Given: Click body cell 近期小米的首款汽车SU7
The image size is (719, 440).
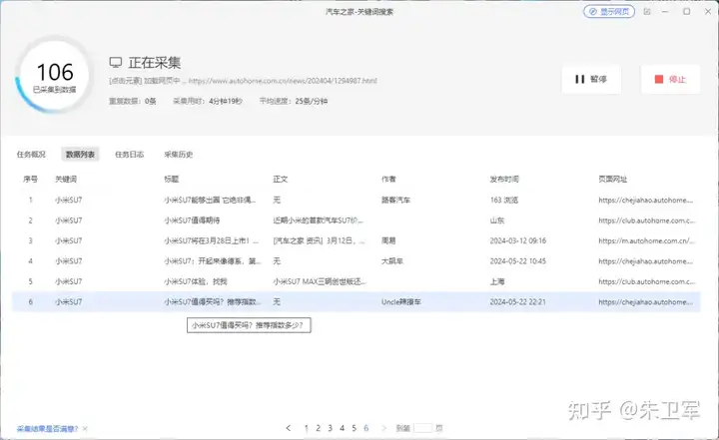Looking at the screenshot, I should point(318,220).
